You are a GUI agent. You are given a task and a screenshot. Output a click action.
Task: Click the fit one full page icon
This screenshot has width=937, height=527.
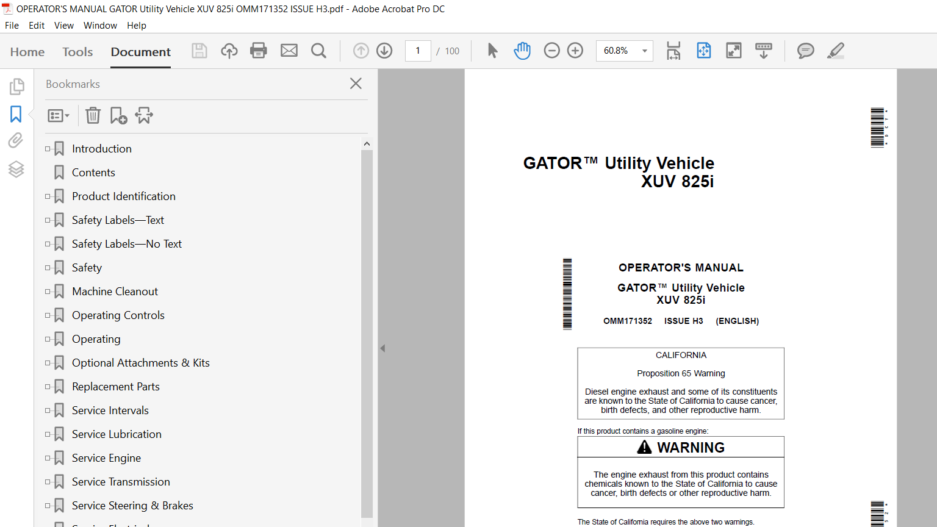[x=704, y=51]
